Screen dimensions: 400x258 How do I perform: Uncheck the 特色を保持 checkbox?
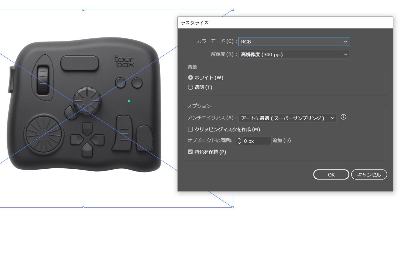(190, 152)
